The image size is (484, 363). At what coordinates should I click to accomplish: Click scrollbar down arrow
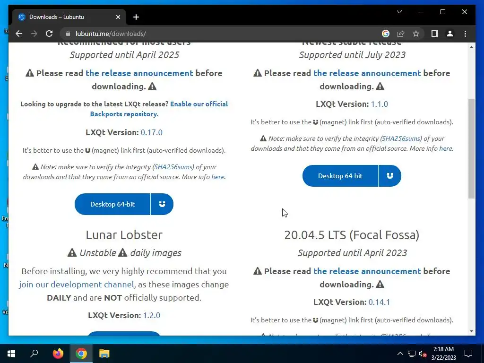(x=471, y=331)
